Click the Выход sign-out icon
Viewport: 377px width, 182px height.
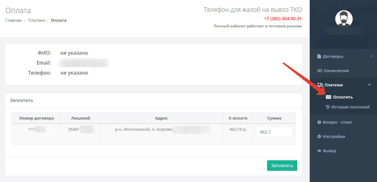coord(319,151)
